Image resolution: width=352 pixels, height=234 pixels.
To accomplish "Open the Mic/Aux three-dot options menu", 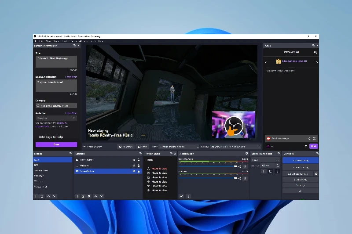I will [x=245, y=179].
